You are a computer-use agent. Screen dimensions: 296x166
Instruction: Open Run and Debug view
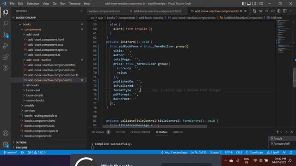click(x=6, y=46)
